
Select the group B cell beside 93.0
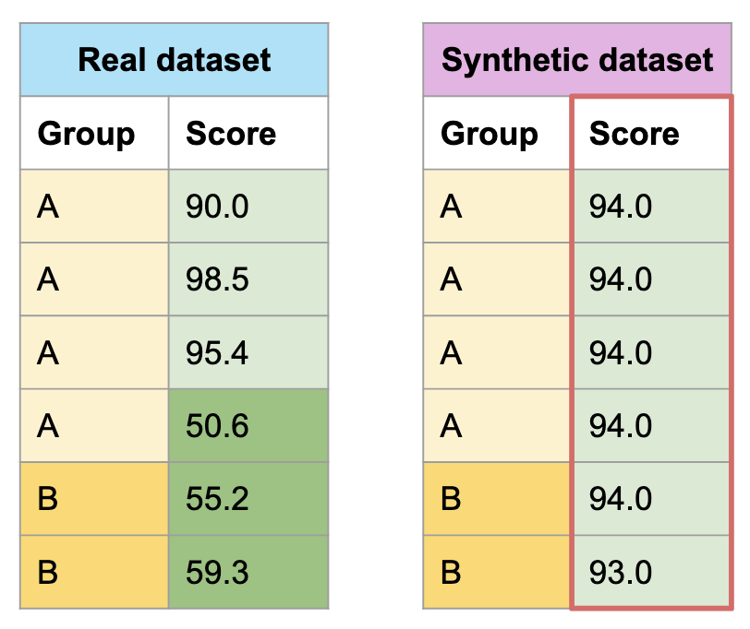(497, 572)
